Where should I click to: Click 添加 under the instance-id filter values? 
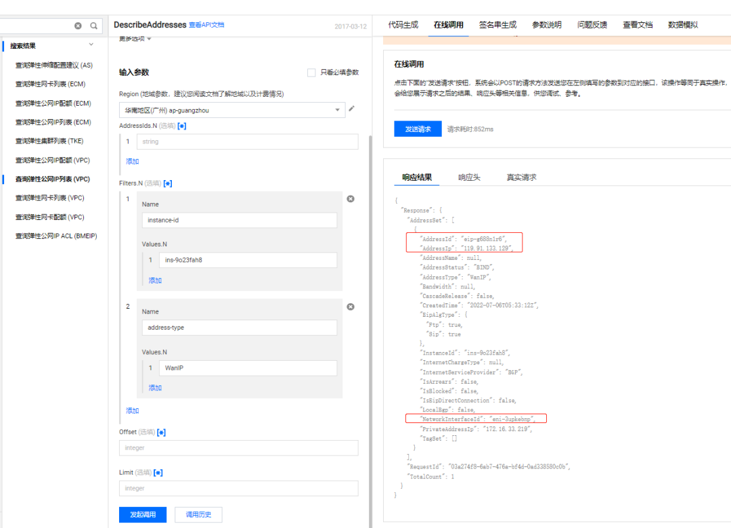[155, 280]
